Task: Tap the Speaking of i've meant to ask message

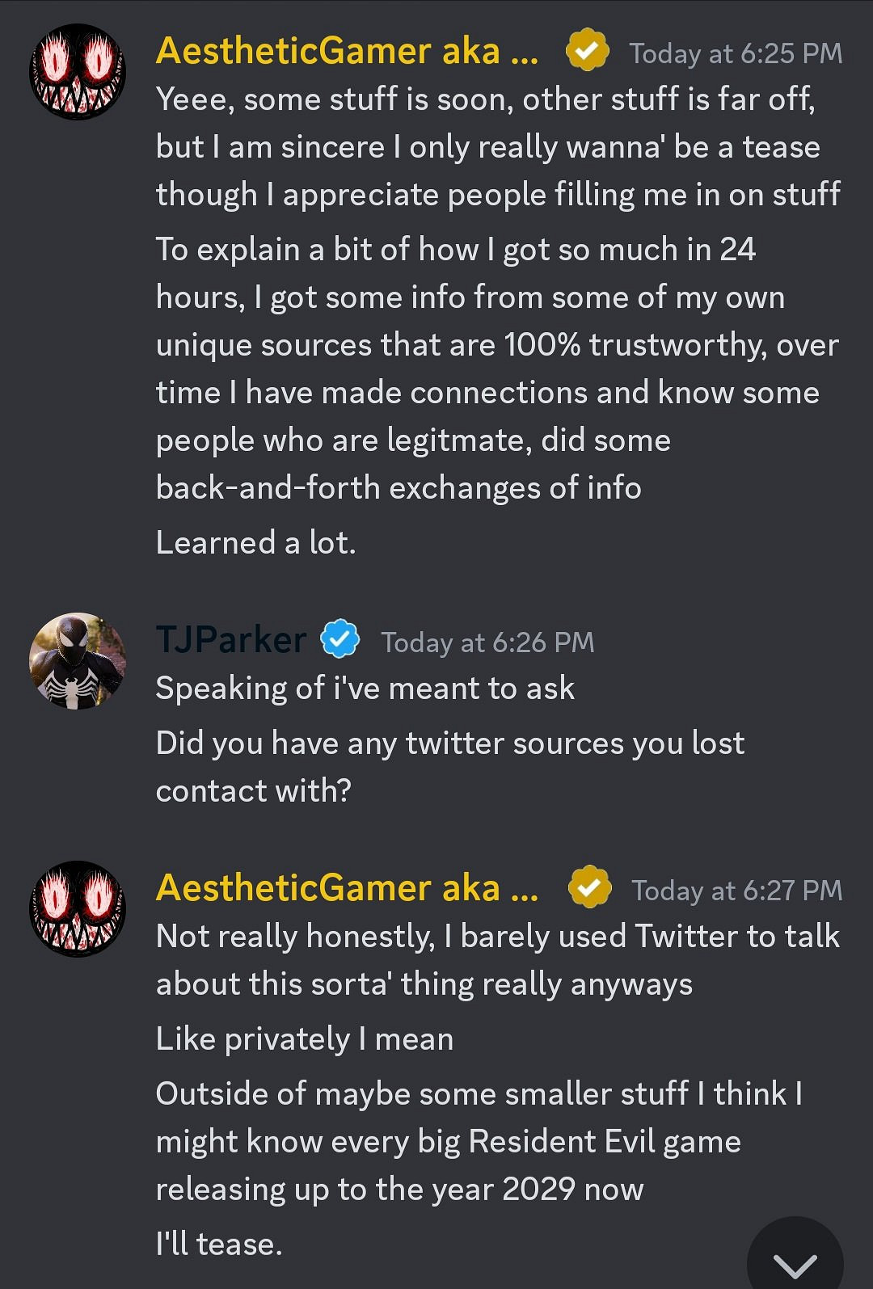Action: point(365,688)
